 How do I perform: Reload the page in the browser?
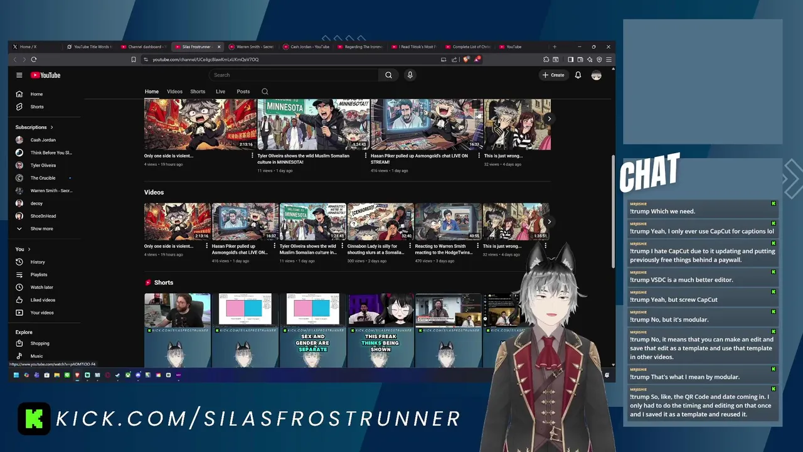[x=34, y=60]
